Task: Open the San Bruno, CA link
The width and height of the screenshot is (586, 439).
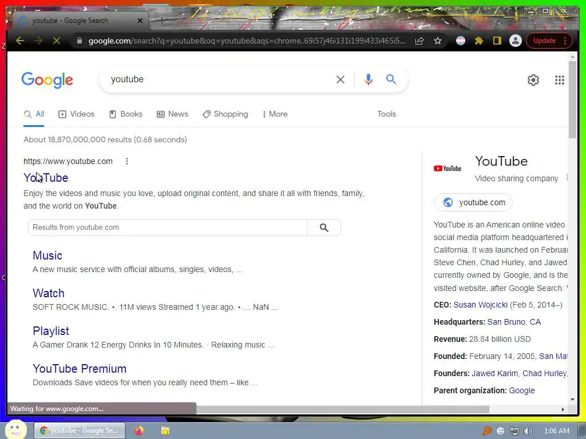Action: 514,322
